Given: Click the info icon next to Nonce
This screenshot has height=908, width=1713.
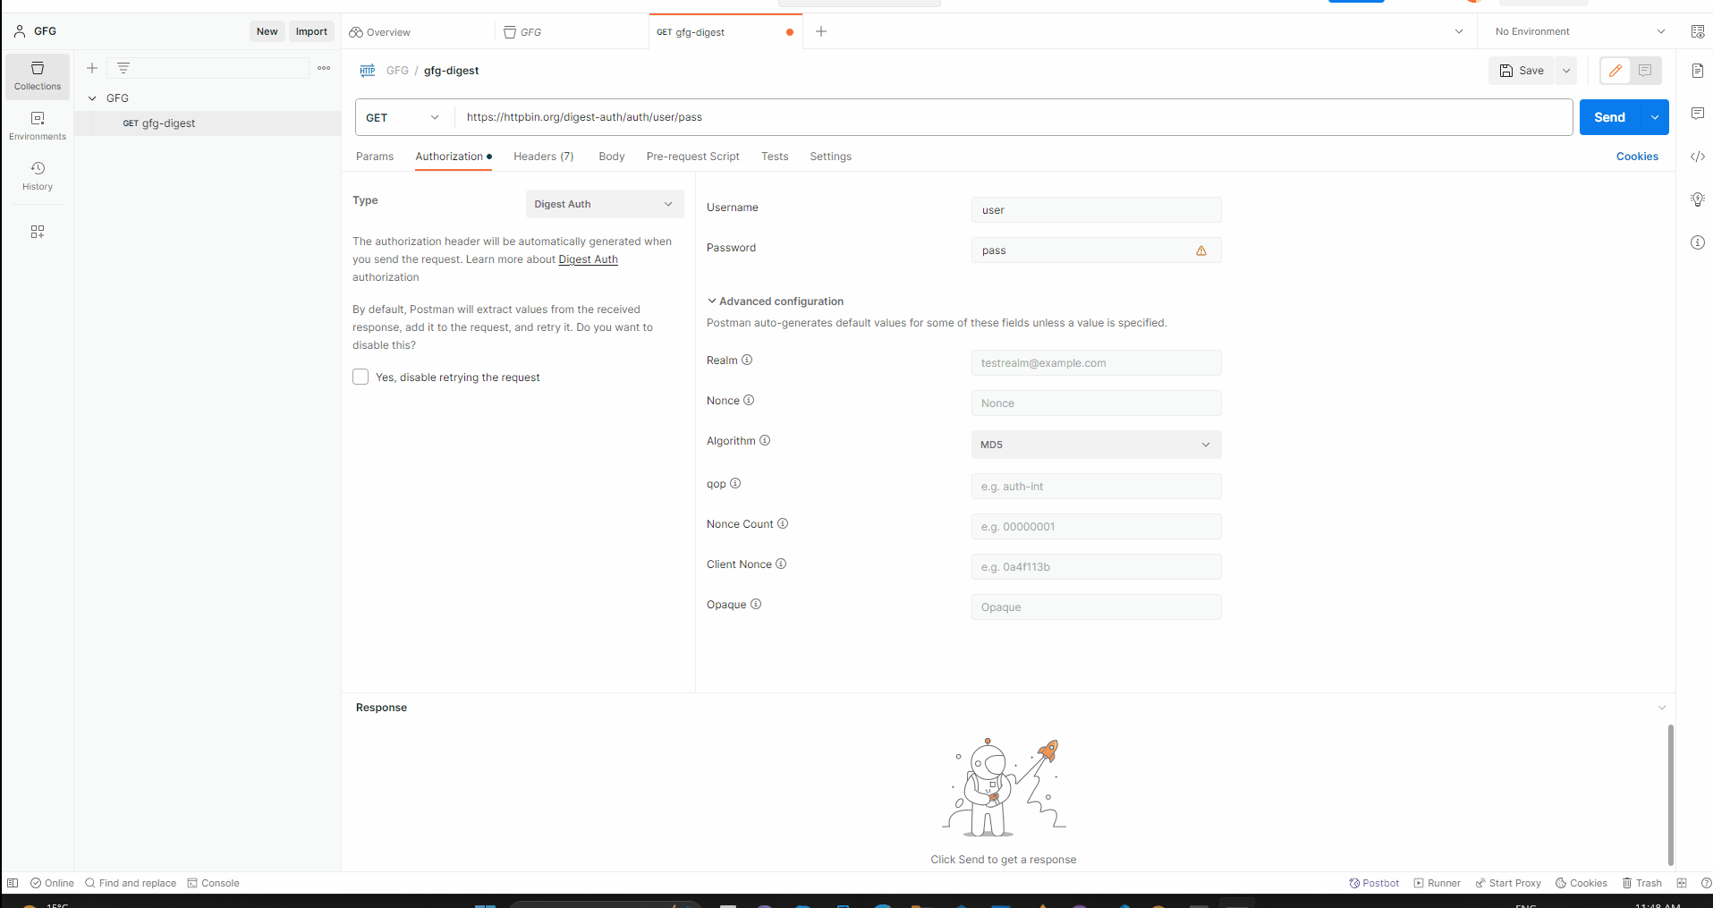Looking at the screenshot, I should pyautogui.click(x=749, y=400).
